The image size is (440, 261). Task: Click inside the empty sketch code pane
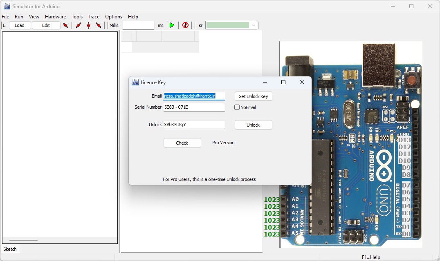60,134
